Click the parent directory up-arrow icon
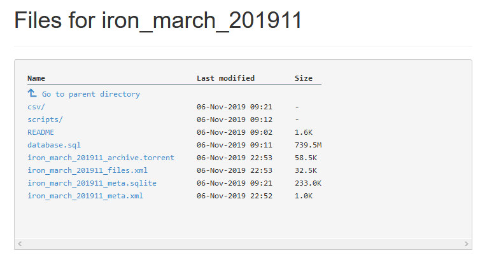 pyautogui.click(x=32, y=93)
